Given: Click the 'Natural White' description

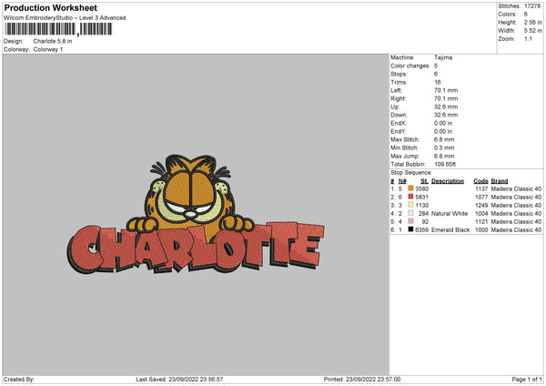Looking at the screenshot, I should click(450, 214).
